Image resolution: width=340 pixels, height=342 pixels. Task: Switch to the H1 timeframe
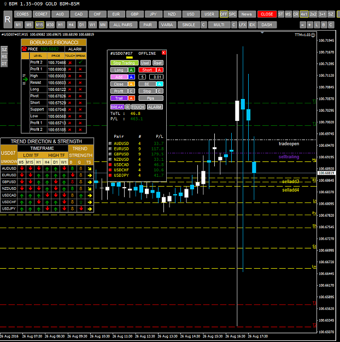point(60,25)
